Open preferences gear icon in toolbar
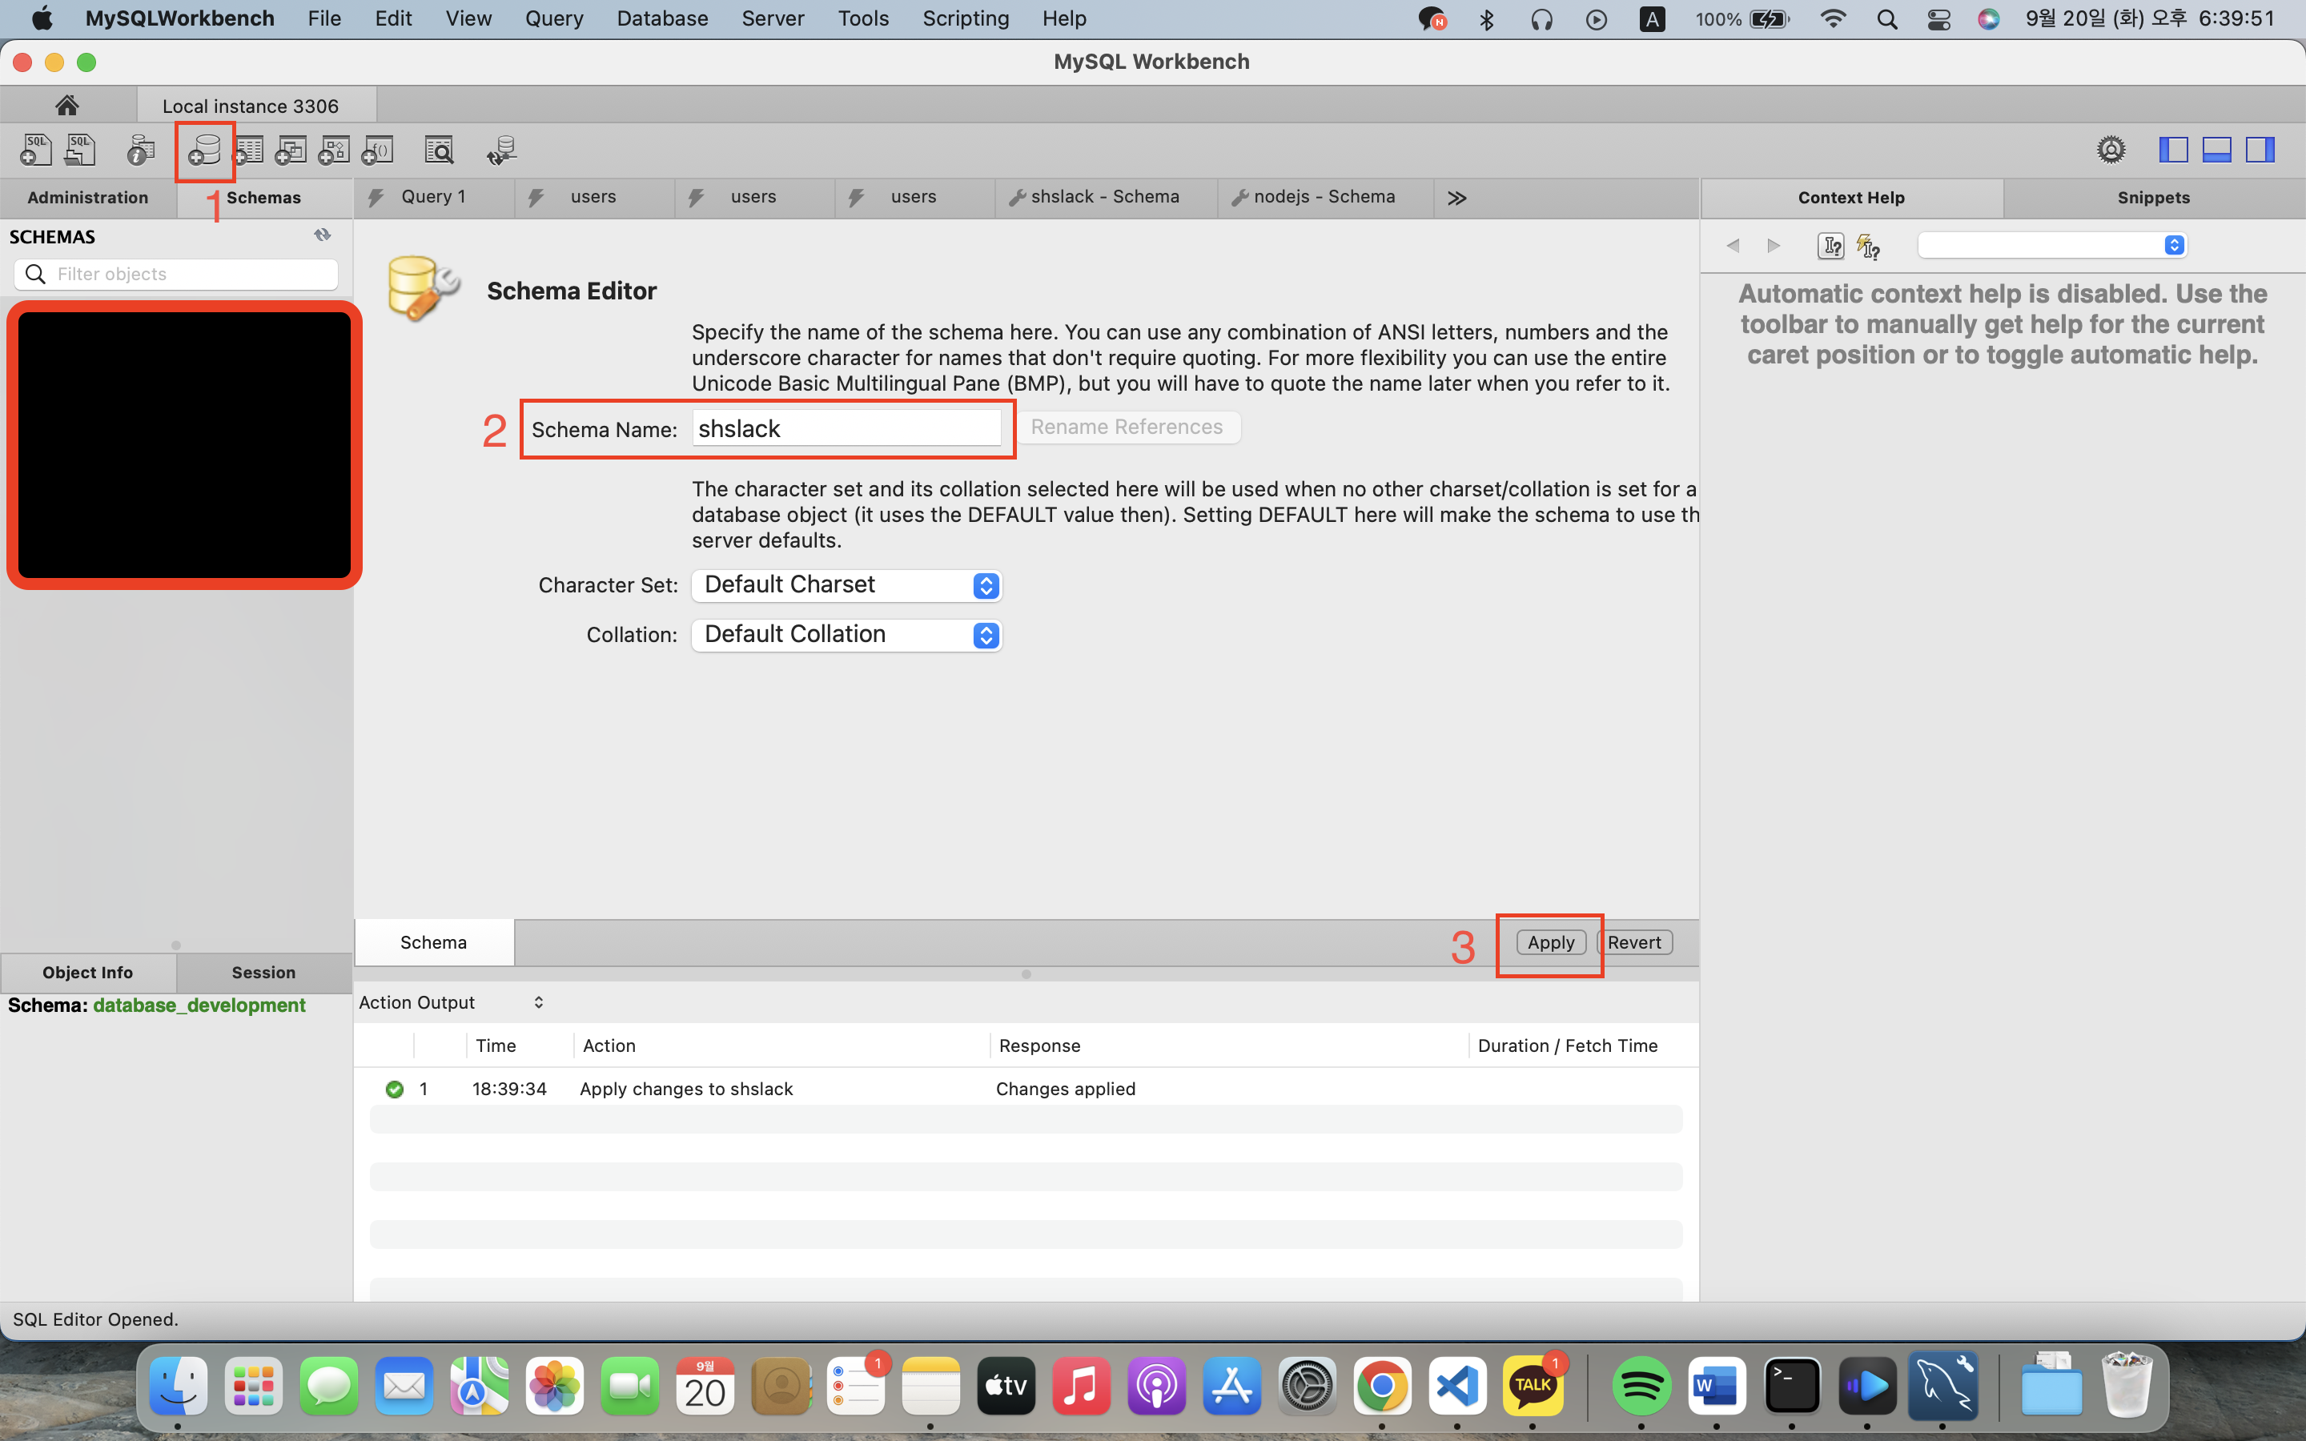Screen dimensions: 2306x1441 2111,150
